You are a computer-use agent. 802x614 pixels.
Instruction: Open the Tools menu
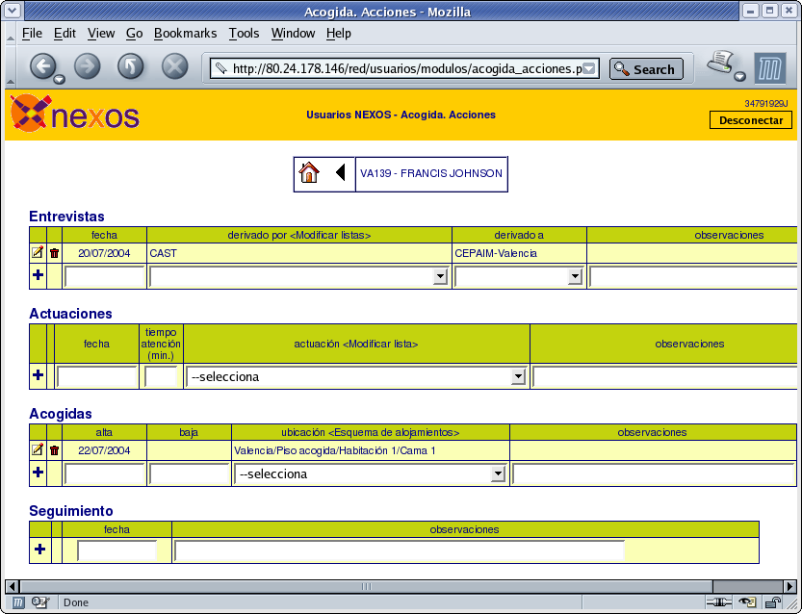click(x=244, y=34)
